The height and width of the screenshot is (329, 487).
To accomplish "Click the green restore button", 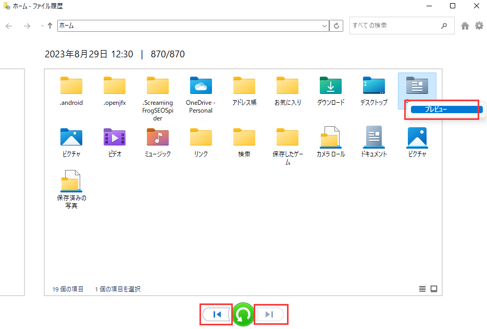I will pyautogui.click(x=243, y=314).
